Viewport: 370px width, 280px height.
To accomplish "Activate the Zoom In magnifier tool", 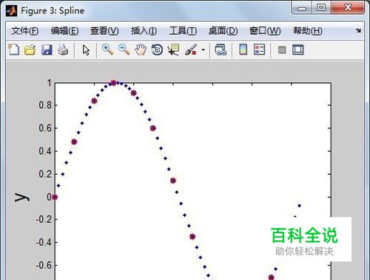I will 107,50.
